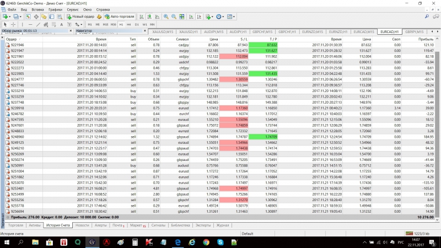Zoom in the chart with magnifier plus
Screen dimensions: 441x248
click(166, 17)
